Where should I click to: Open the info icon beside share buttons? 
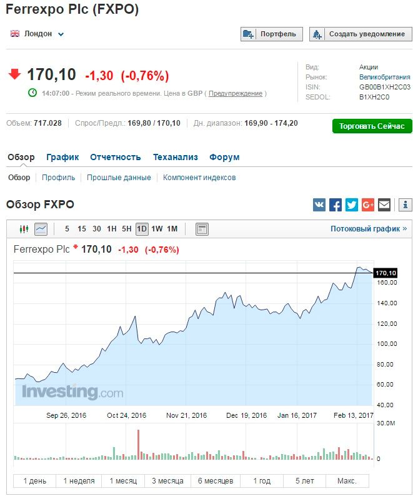pos(406,205)
